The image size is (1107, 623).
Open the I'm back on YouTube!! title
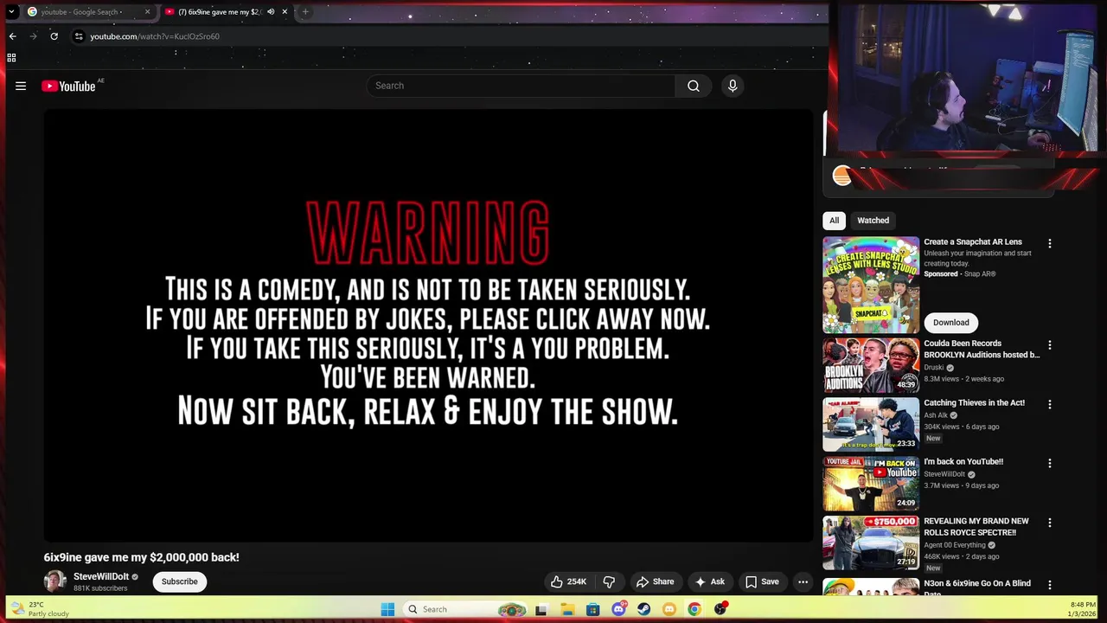click(x=963, y=462)
